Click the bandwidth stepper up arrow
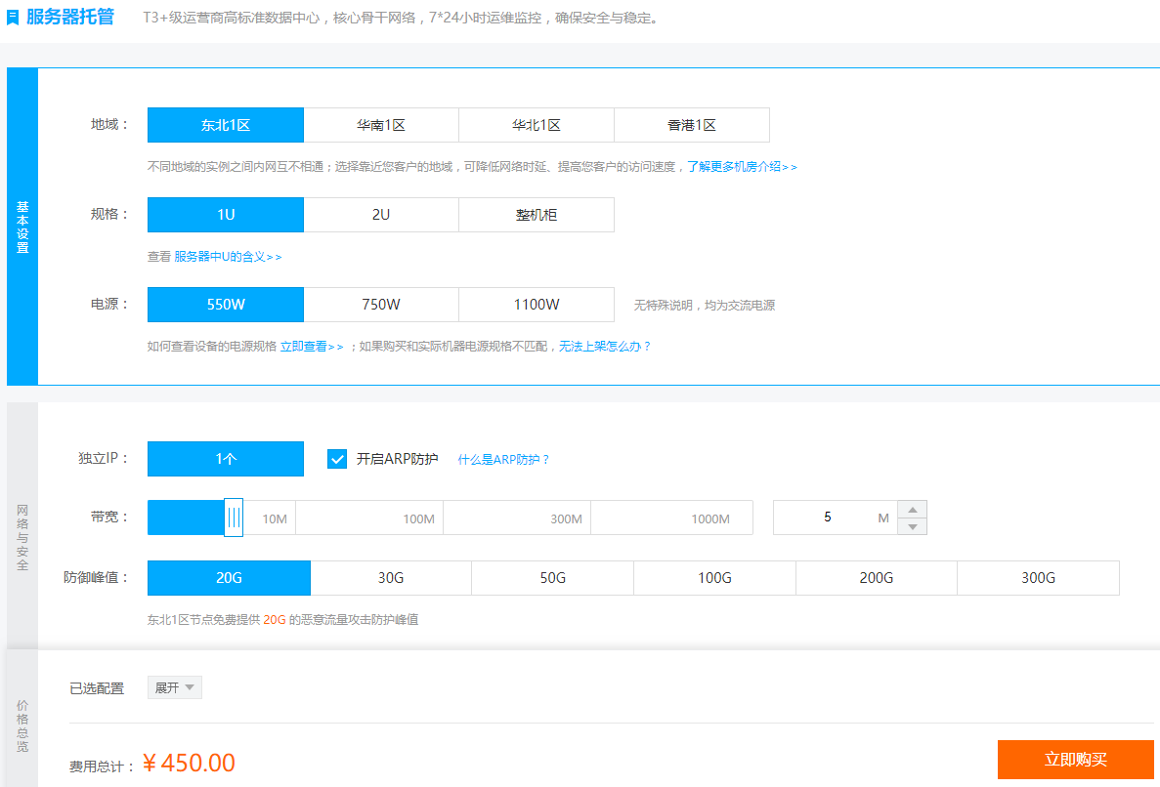Viewport: 1160px width, 787px height. tap(912, 509)
